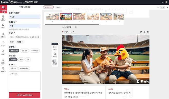This screenshot has height=99, width=169.
Task: Click the kobaco logo in the header
Action: [x=5, y=2]
